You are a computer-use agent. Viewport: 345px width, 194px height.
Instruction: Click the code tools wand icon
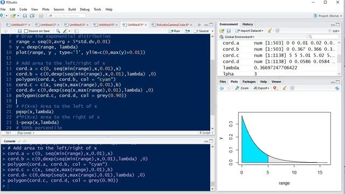(65, 31)
